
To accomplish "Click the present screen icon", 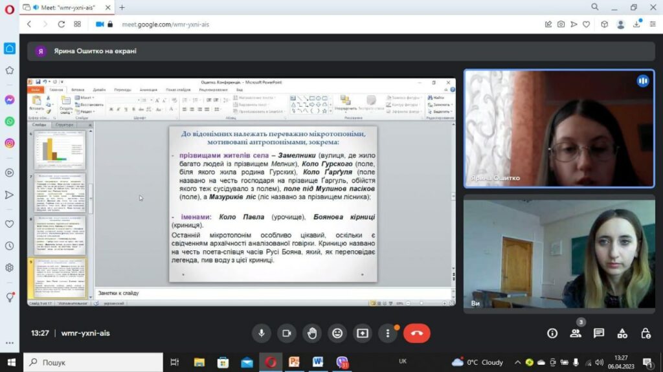I will [363, 333].
